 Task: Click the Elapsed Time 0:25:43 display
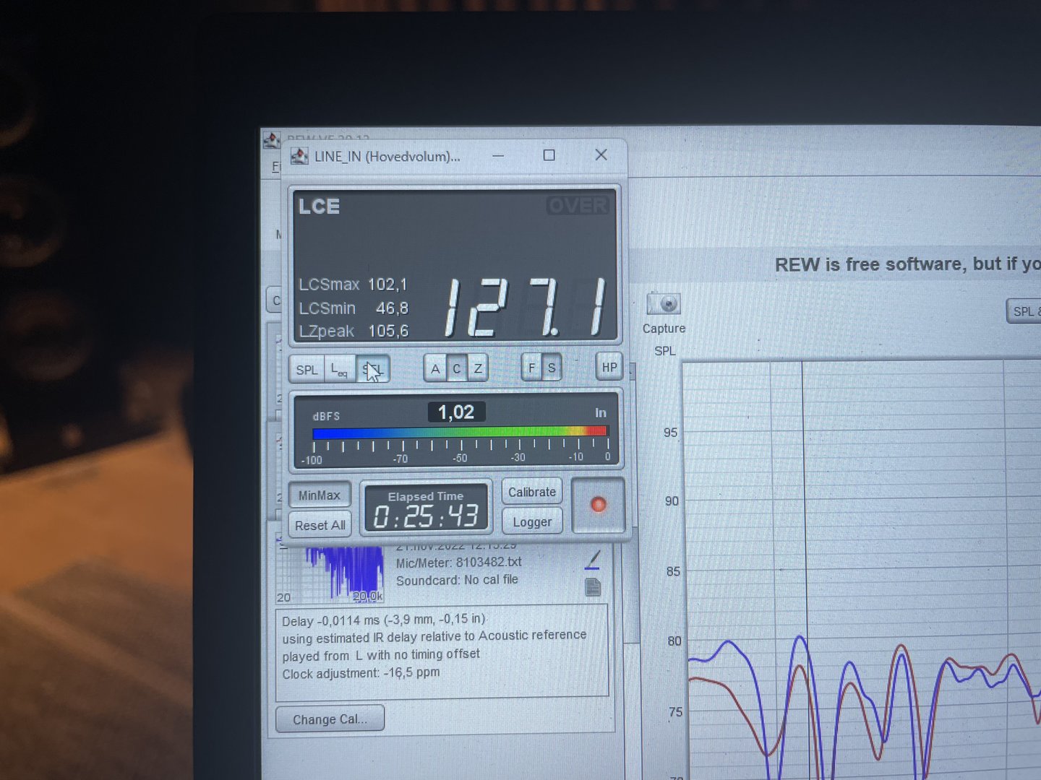point(426,508)
